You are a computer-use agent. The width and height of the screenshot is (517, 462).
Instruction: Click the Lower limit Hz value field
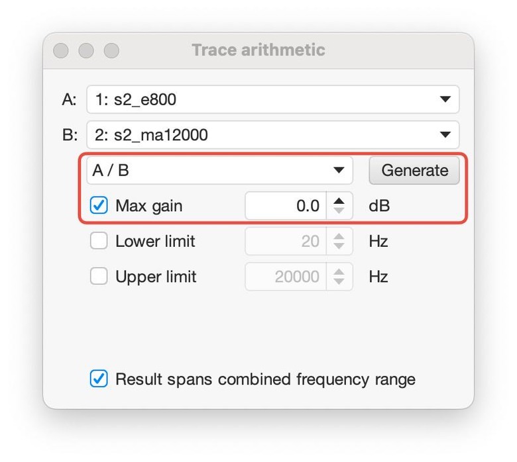tap(286, 241)
